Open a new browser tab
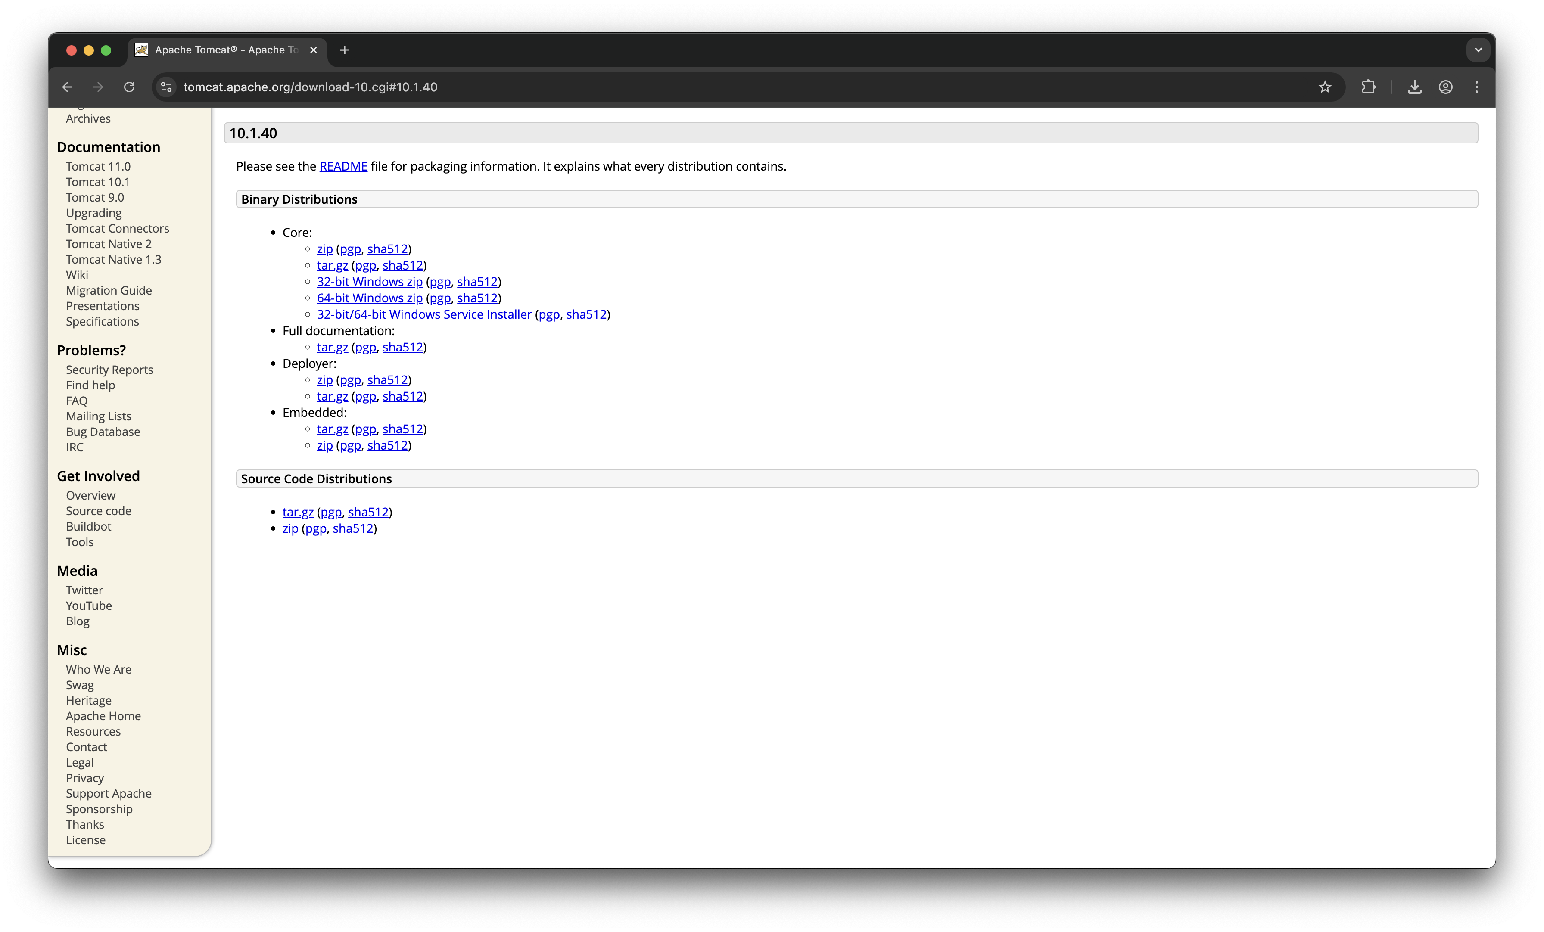 tap(345, 50)
